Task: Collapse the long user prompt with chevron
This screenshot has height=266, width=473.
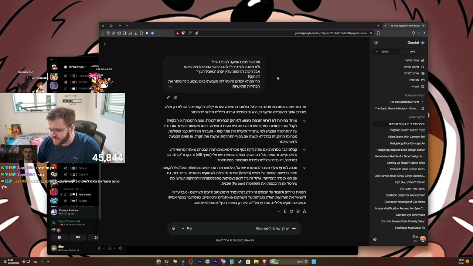Action: 170,86
